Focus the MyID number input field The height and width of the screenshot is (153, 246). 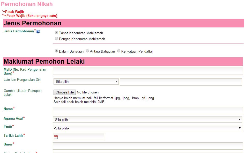pos(148,71)
